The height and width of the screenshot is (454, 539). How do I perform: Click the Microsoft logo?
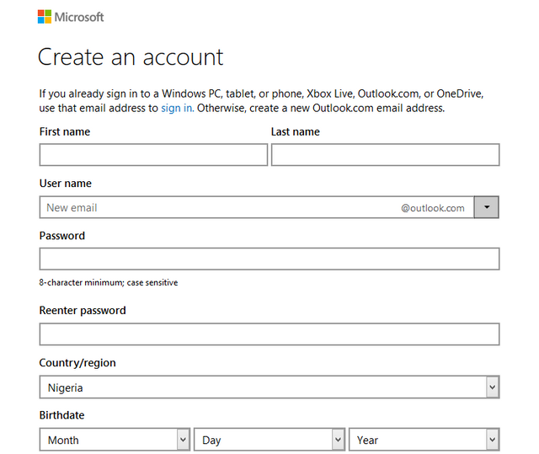click(71, 17)
